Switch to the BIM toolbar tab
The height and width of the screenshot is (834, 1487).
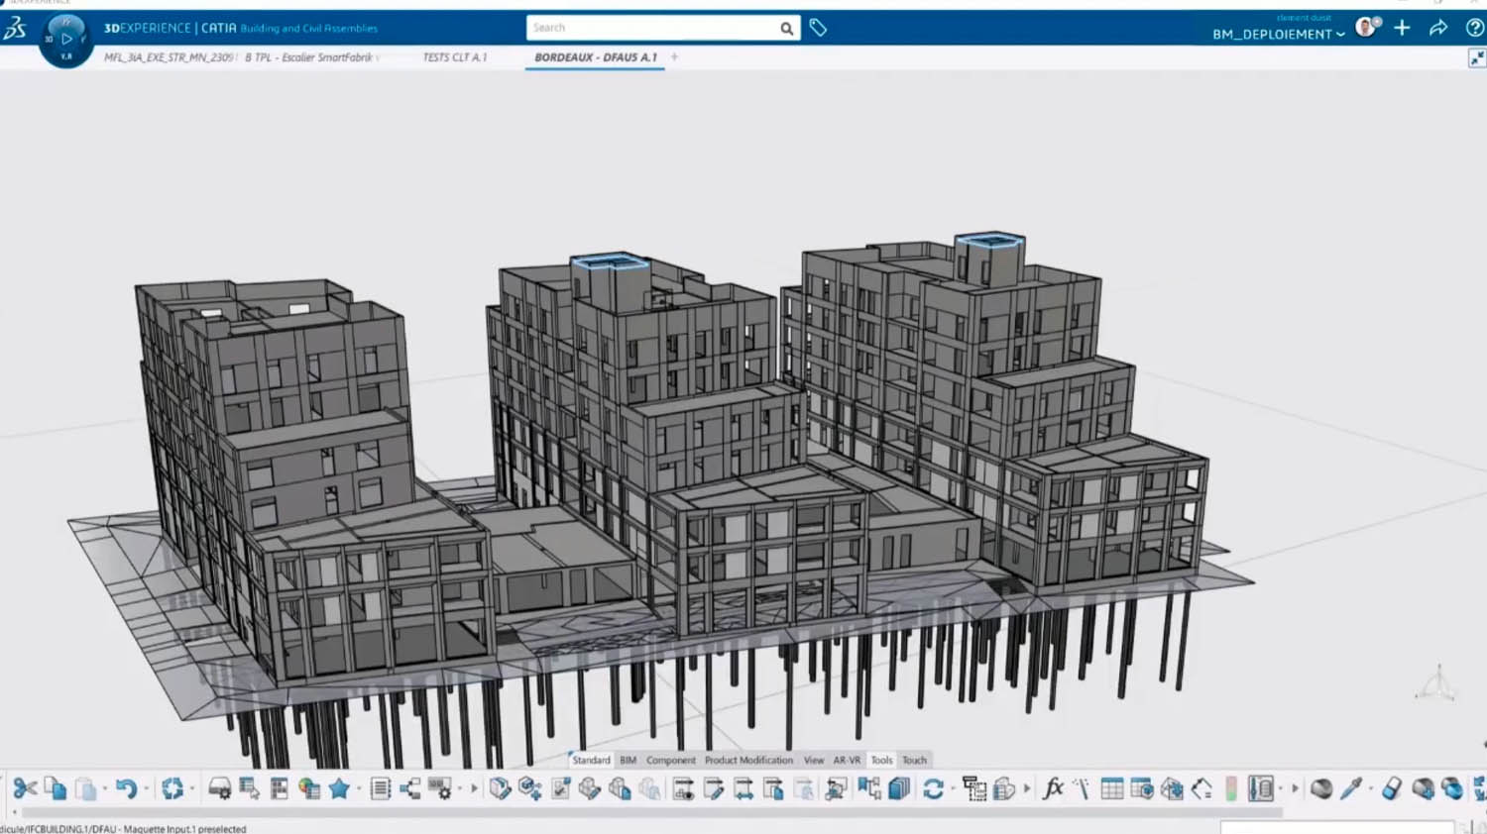pyautogui.click(x=628, y=760)
